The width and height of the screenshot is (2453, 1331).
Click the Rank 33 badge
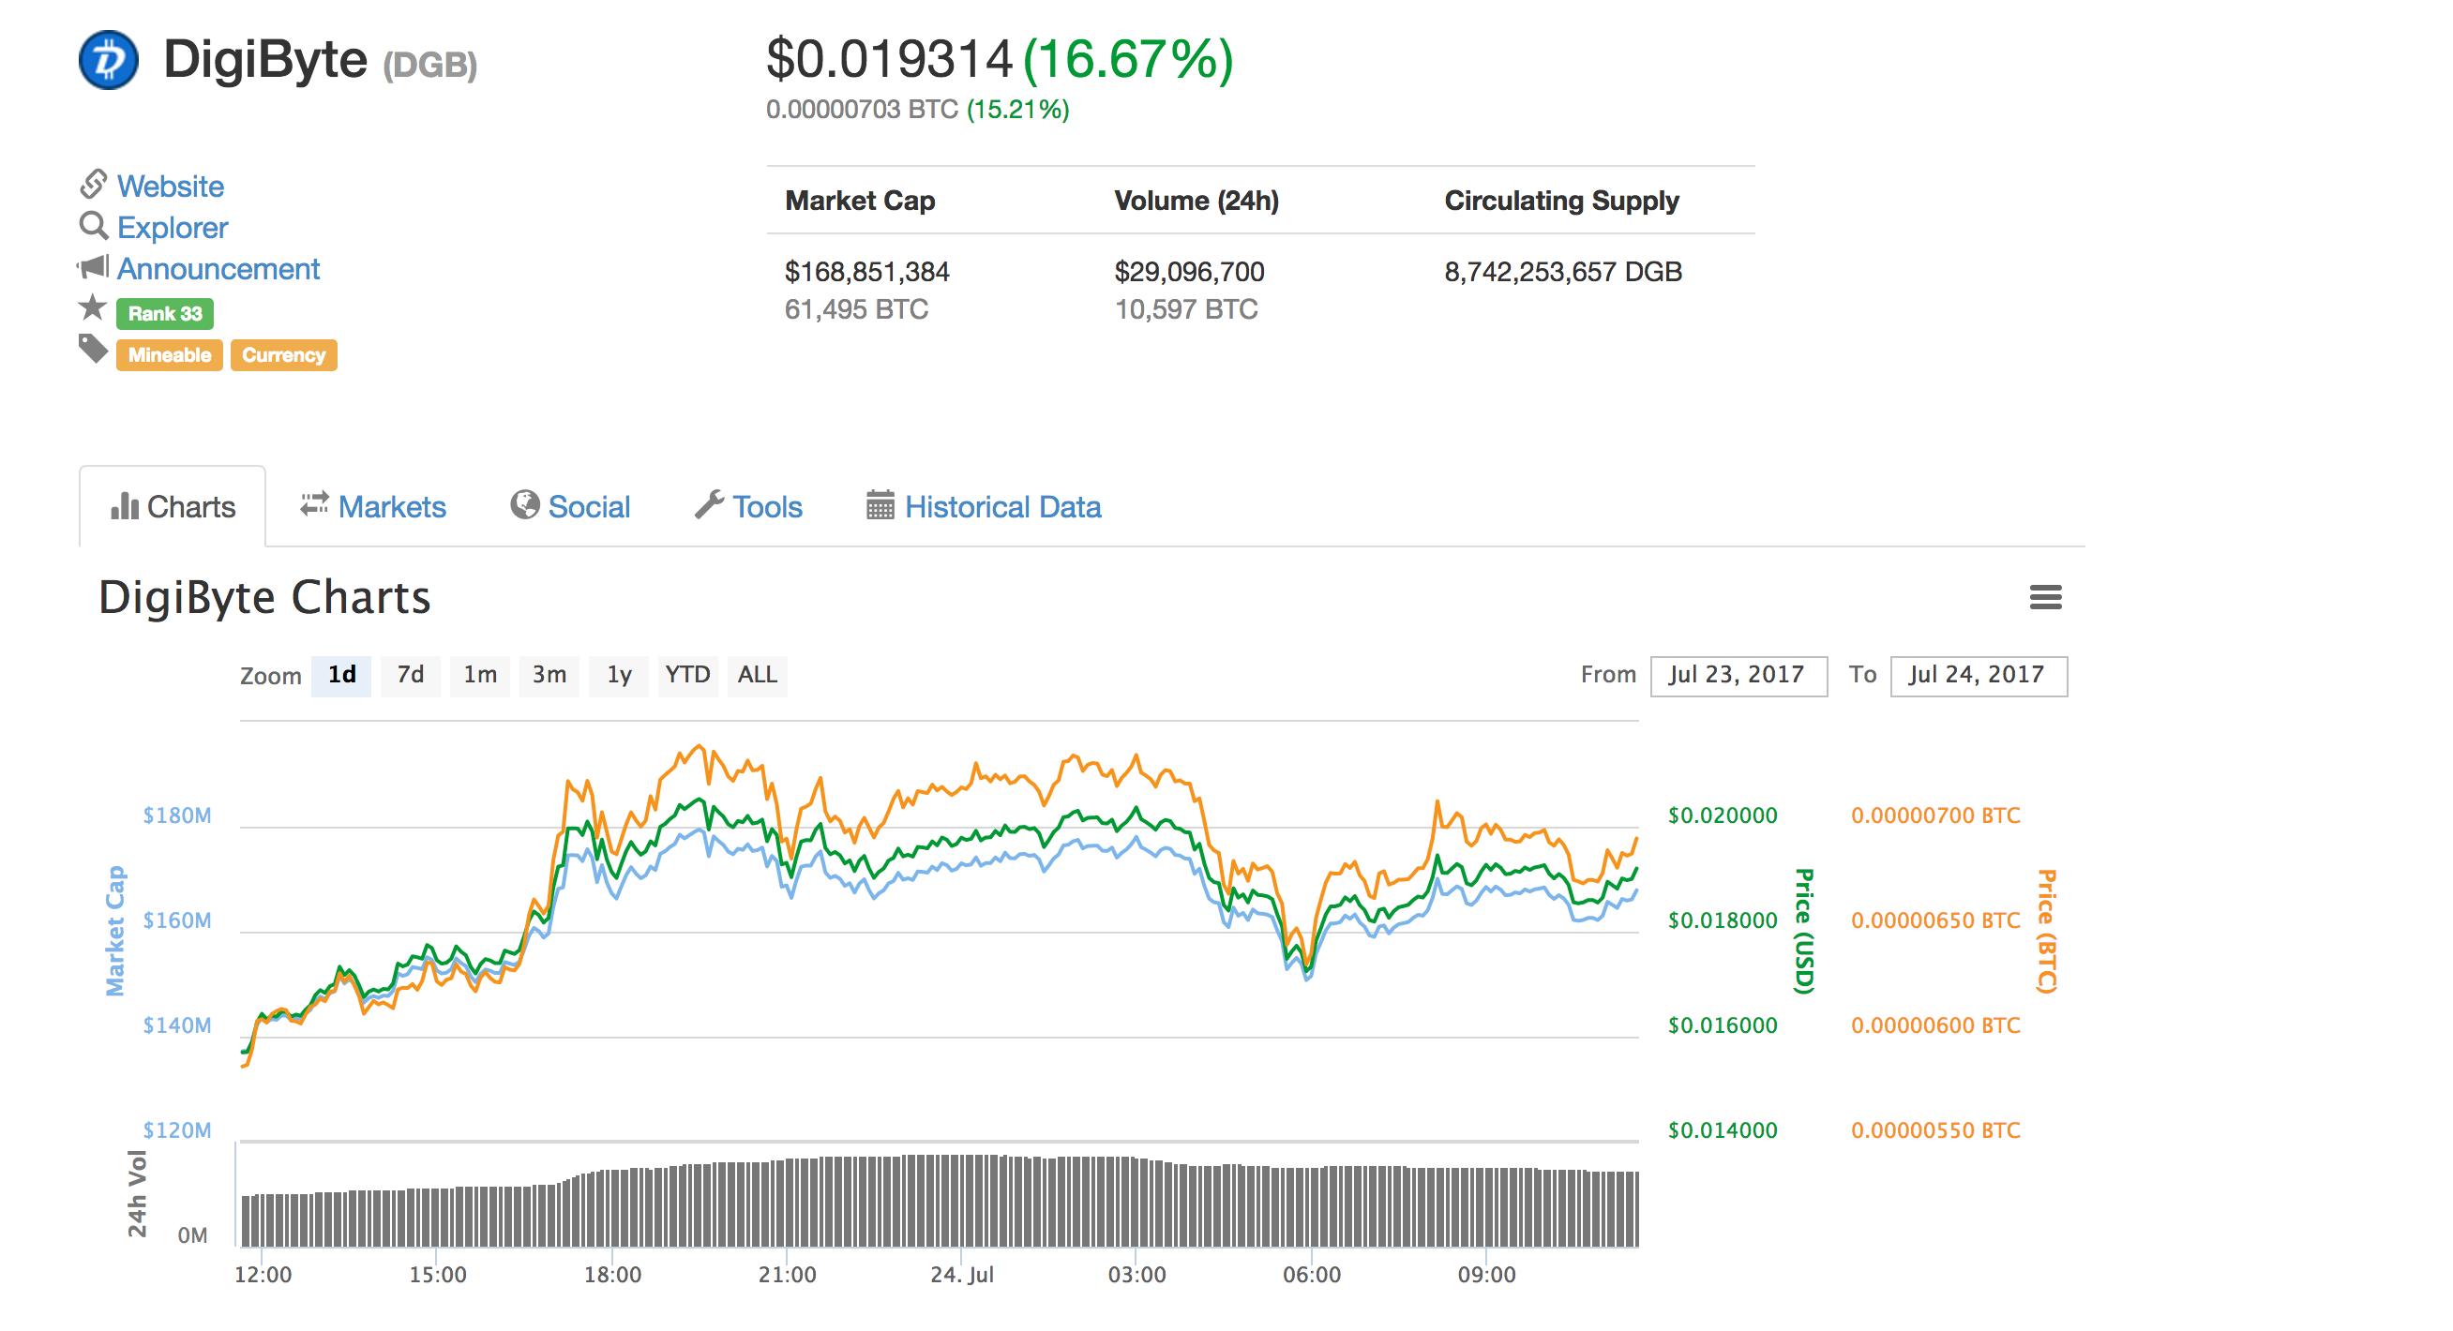[x=165, y=313]
